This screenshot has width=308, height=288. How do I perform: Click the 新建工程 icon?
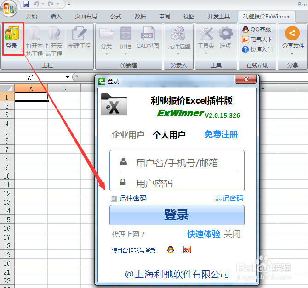[x=80, y=34]
